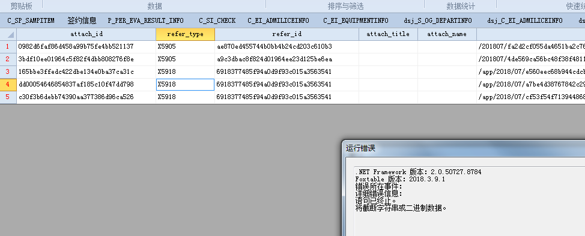Screen dimensions: 585x236
Task: Select the attach_title column header
Action: coord(388,34)
